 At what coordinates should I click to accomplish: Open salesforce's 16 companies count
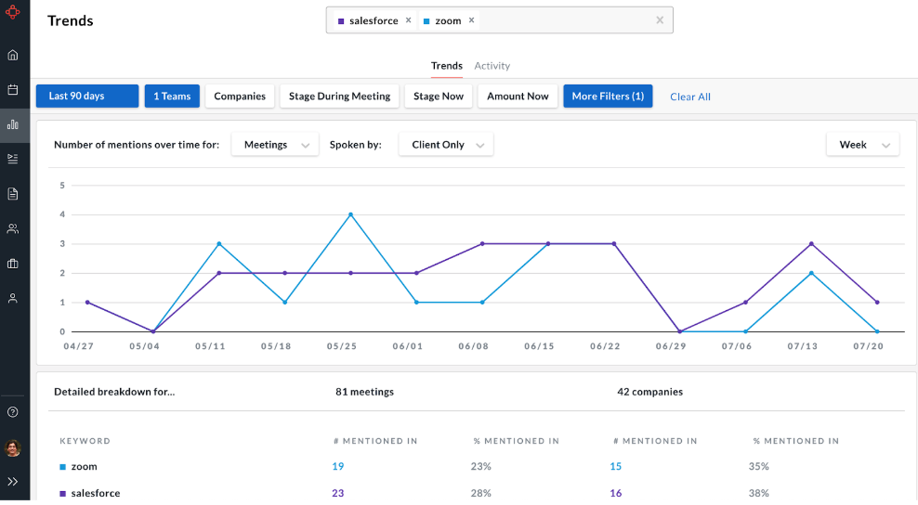pos(615,493)
